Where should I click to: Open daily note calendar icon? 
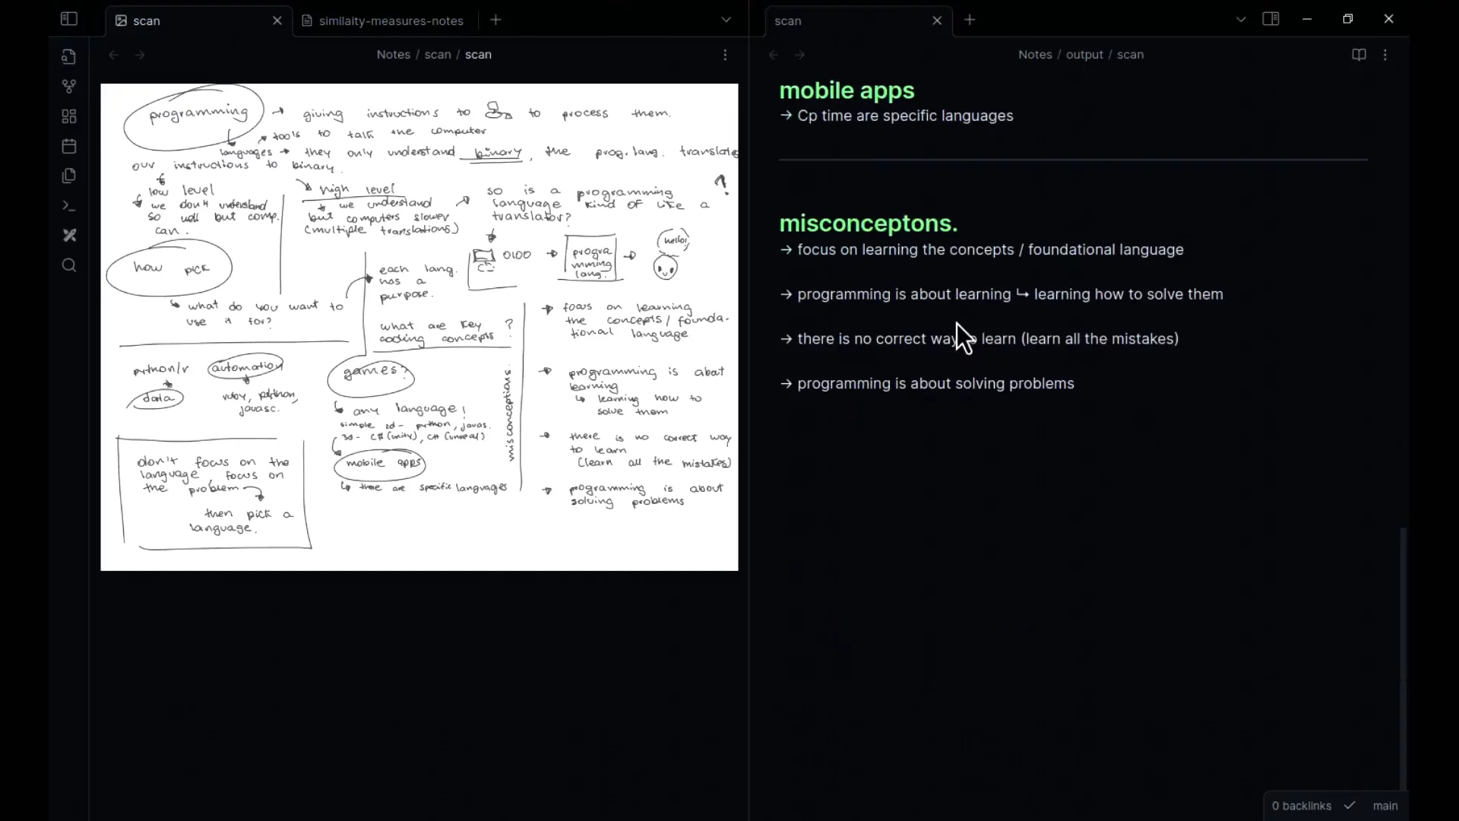(x=69, y=146)
